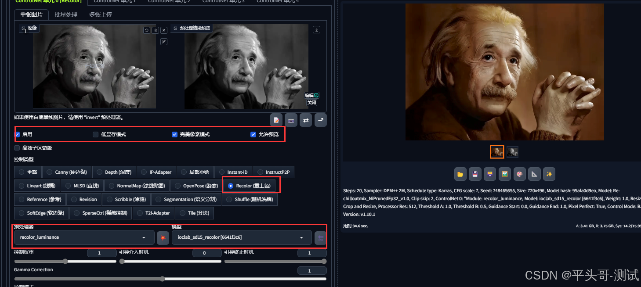
Task: Click the 引导介入时机 value field
Action: [207, 253]
